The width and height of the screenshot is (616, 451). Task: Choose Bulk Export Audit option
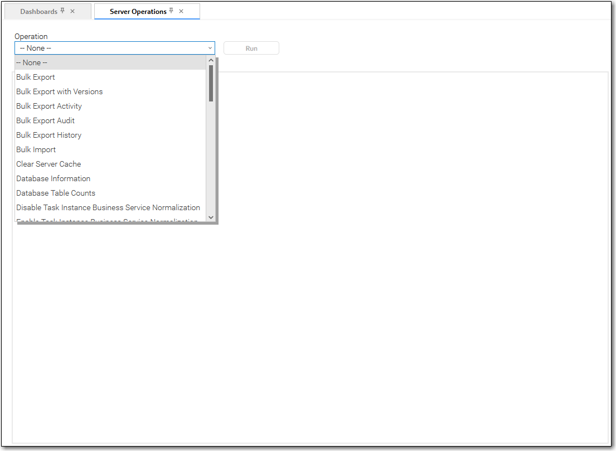(45, 120)
